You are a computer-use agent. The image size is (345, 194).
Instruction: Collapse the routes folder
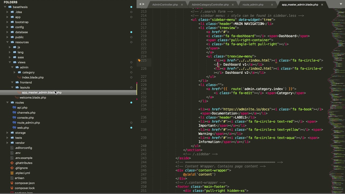point(8,103)
